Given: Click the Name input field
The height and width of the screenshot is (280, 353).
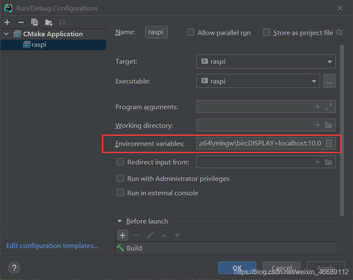Looking at the screenshot, I should [x=156, y=32].
